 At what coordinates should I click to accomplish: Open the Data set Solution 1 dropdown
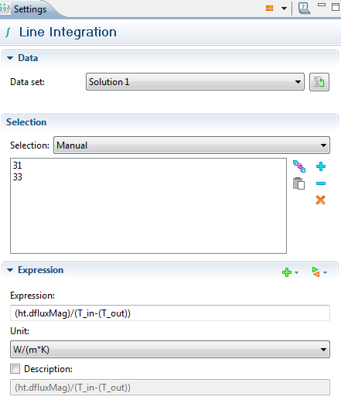pos(195,82)
